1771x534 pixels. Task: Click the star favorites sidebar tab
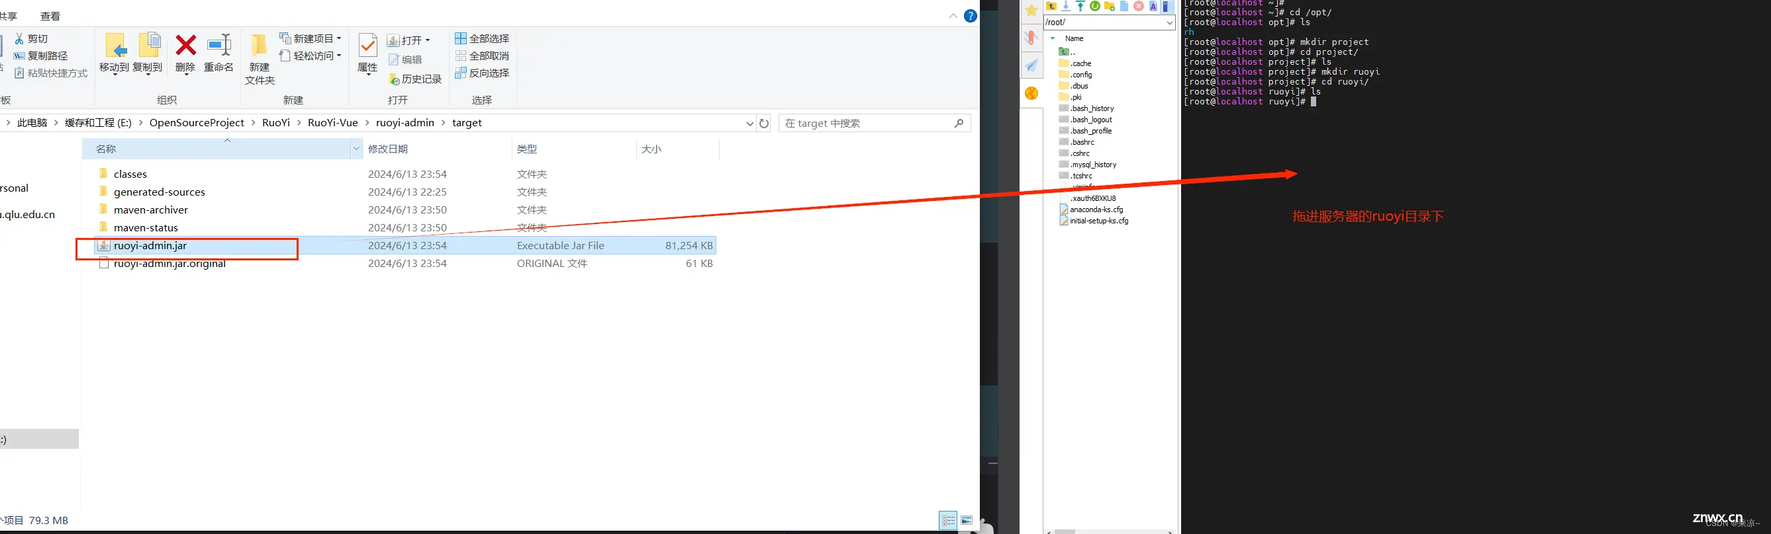(x=1031, y=11)
